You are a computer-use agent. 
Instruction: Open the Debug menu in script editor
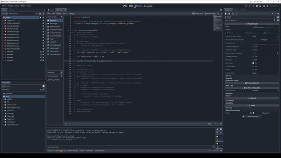[x=71, y=14]
